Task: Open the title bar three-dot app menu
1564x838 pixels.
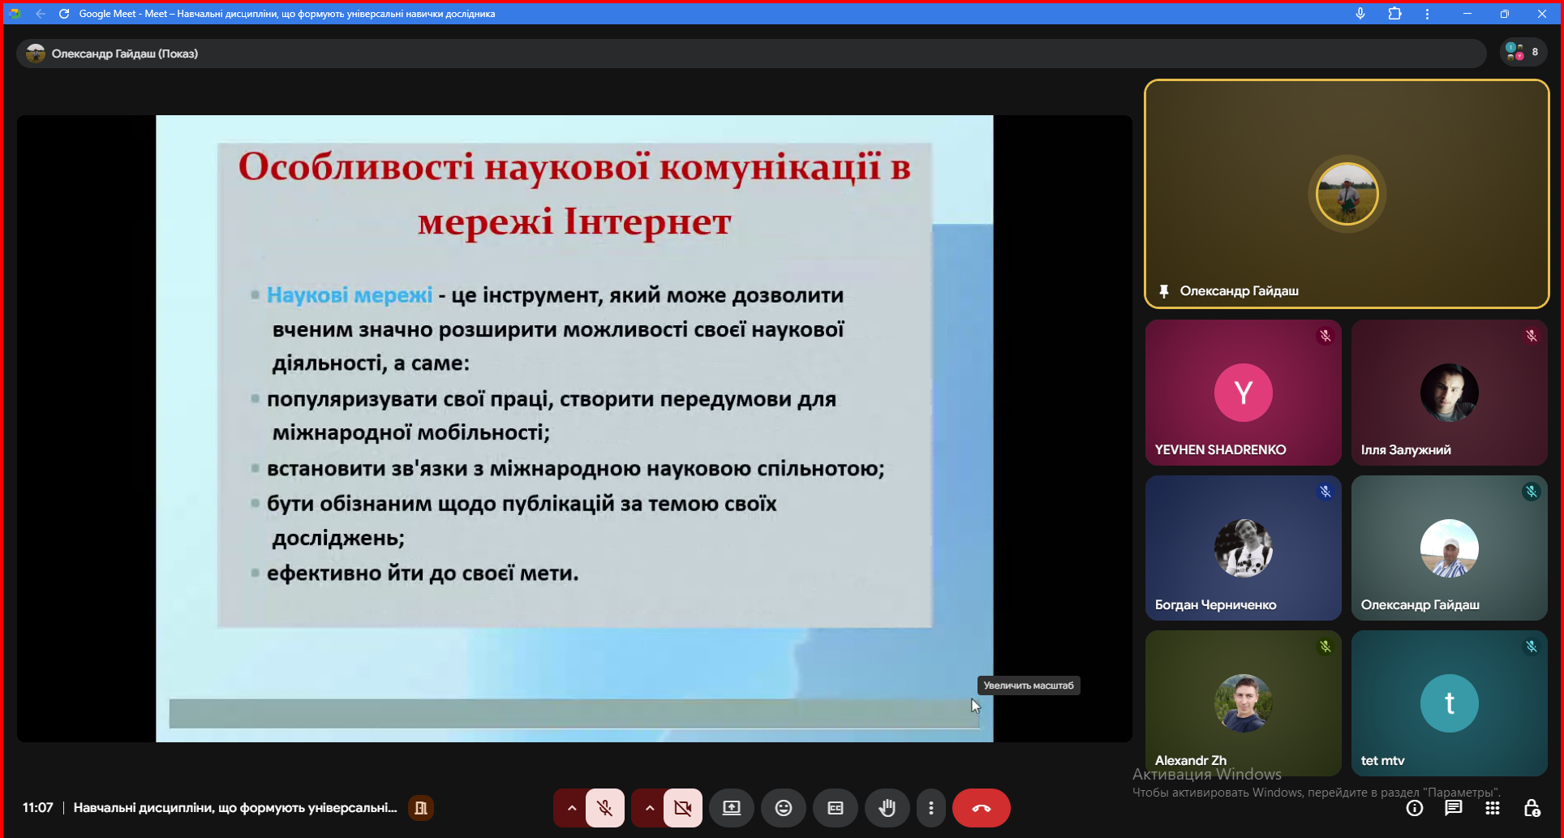Action: (x=1428, y=14)
